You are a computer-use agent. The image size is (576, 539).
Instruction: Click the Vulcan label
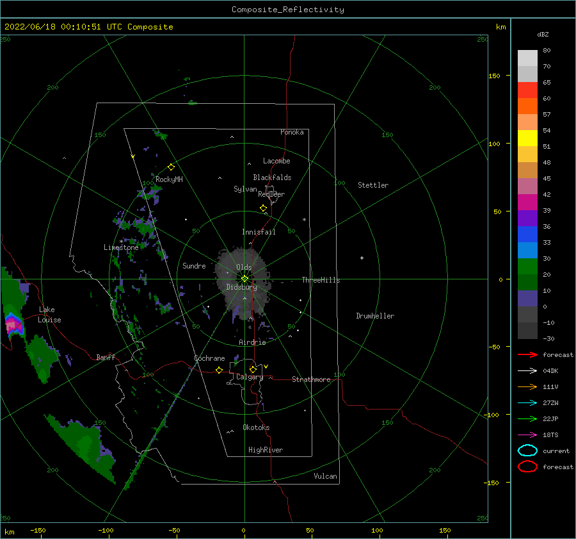click(325, 476)
